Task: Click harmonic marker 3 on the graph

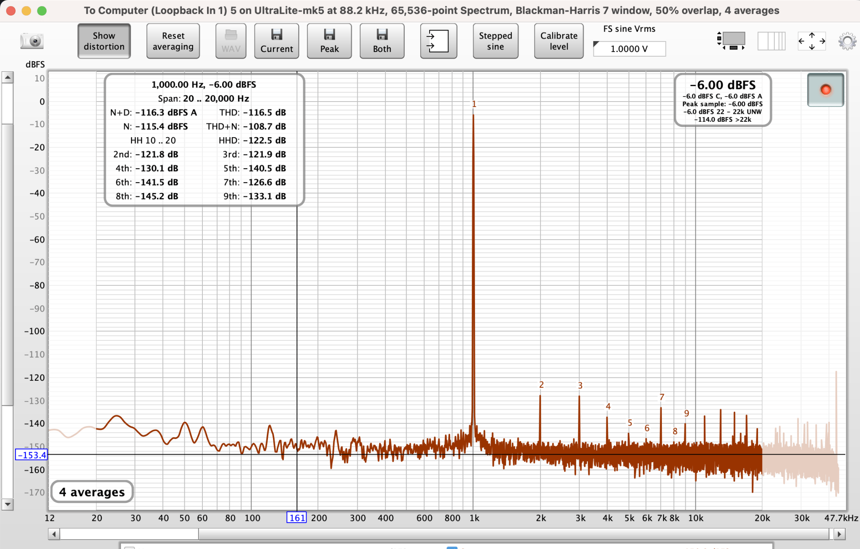Action: pos(580,385)
